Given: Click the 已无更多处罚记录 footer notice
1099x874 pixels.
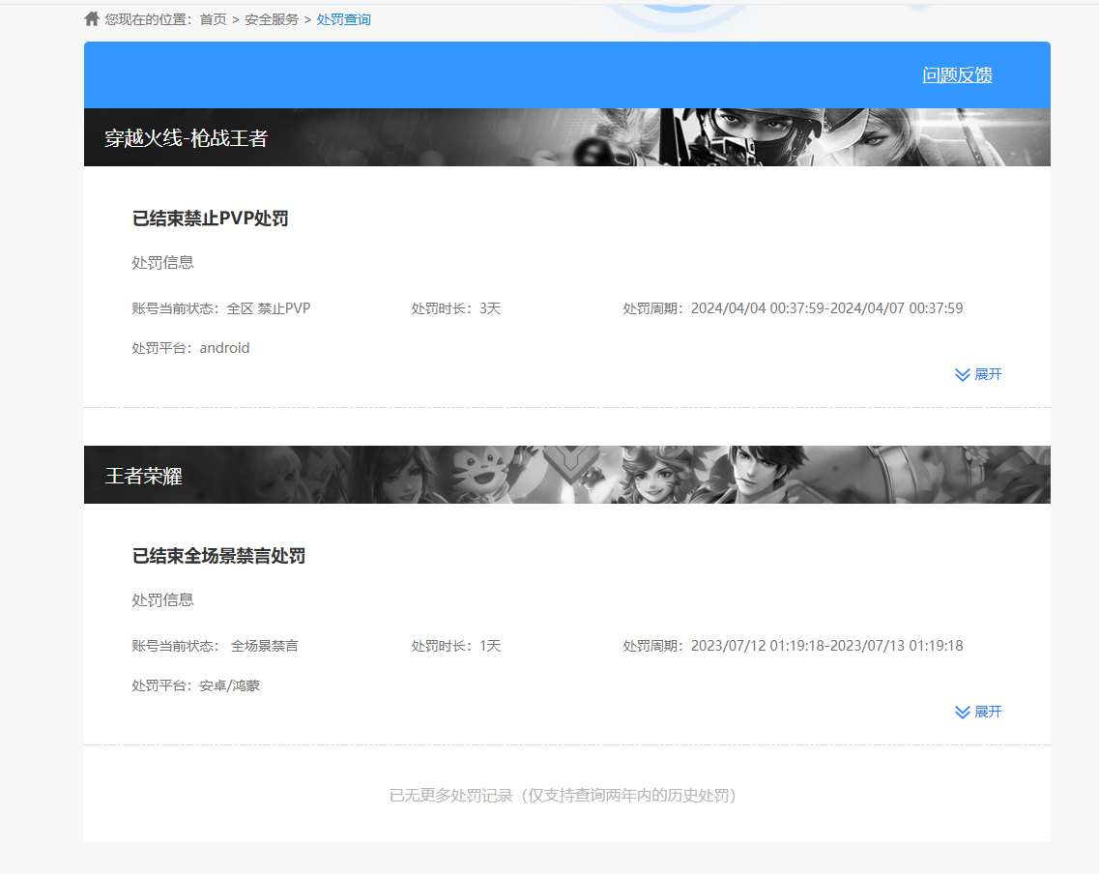Looking at the screenshot, I should click(x=563, y=796).
